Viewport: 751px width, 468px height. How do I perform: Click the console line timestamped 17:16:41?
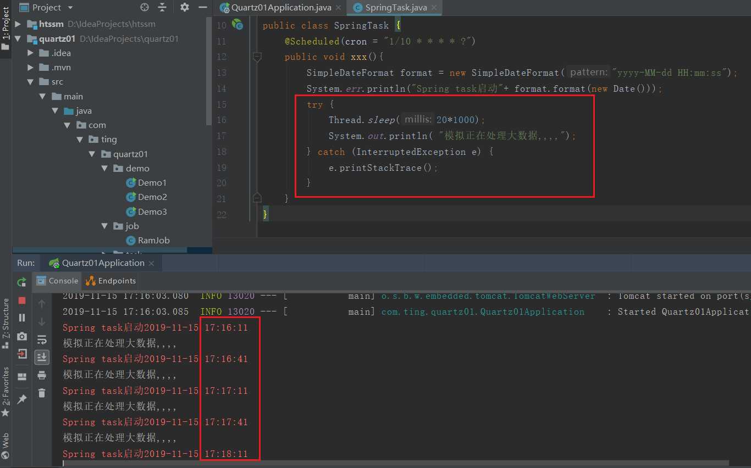(155, 359)
